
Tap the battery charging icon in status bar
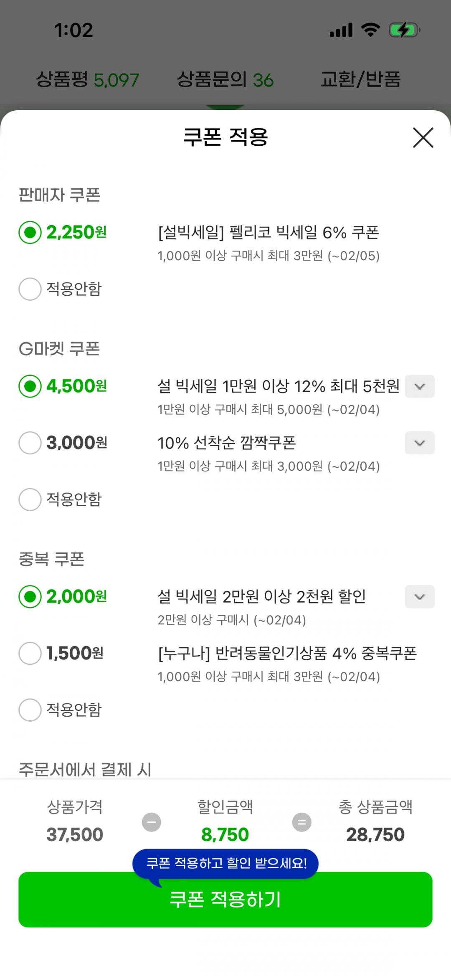pos(404,30)
